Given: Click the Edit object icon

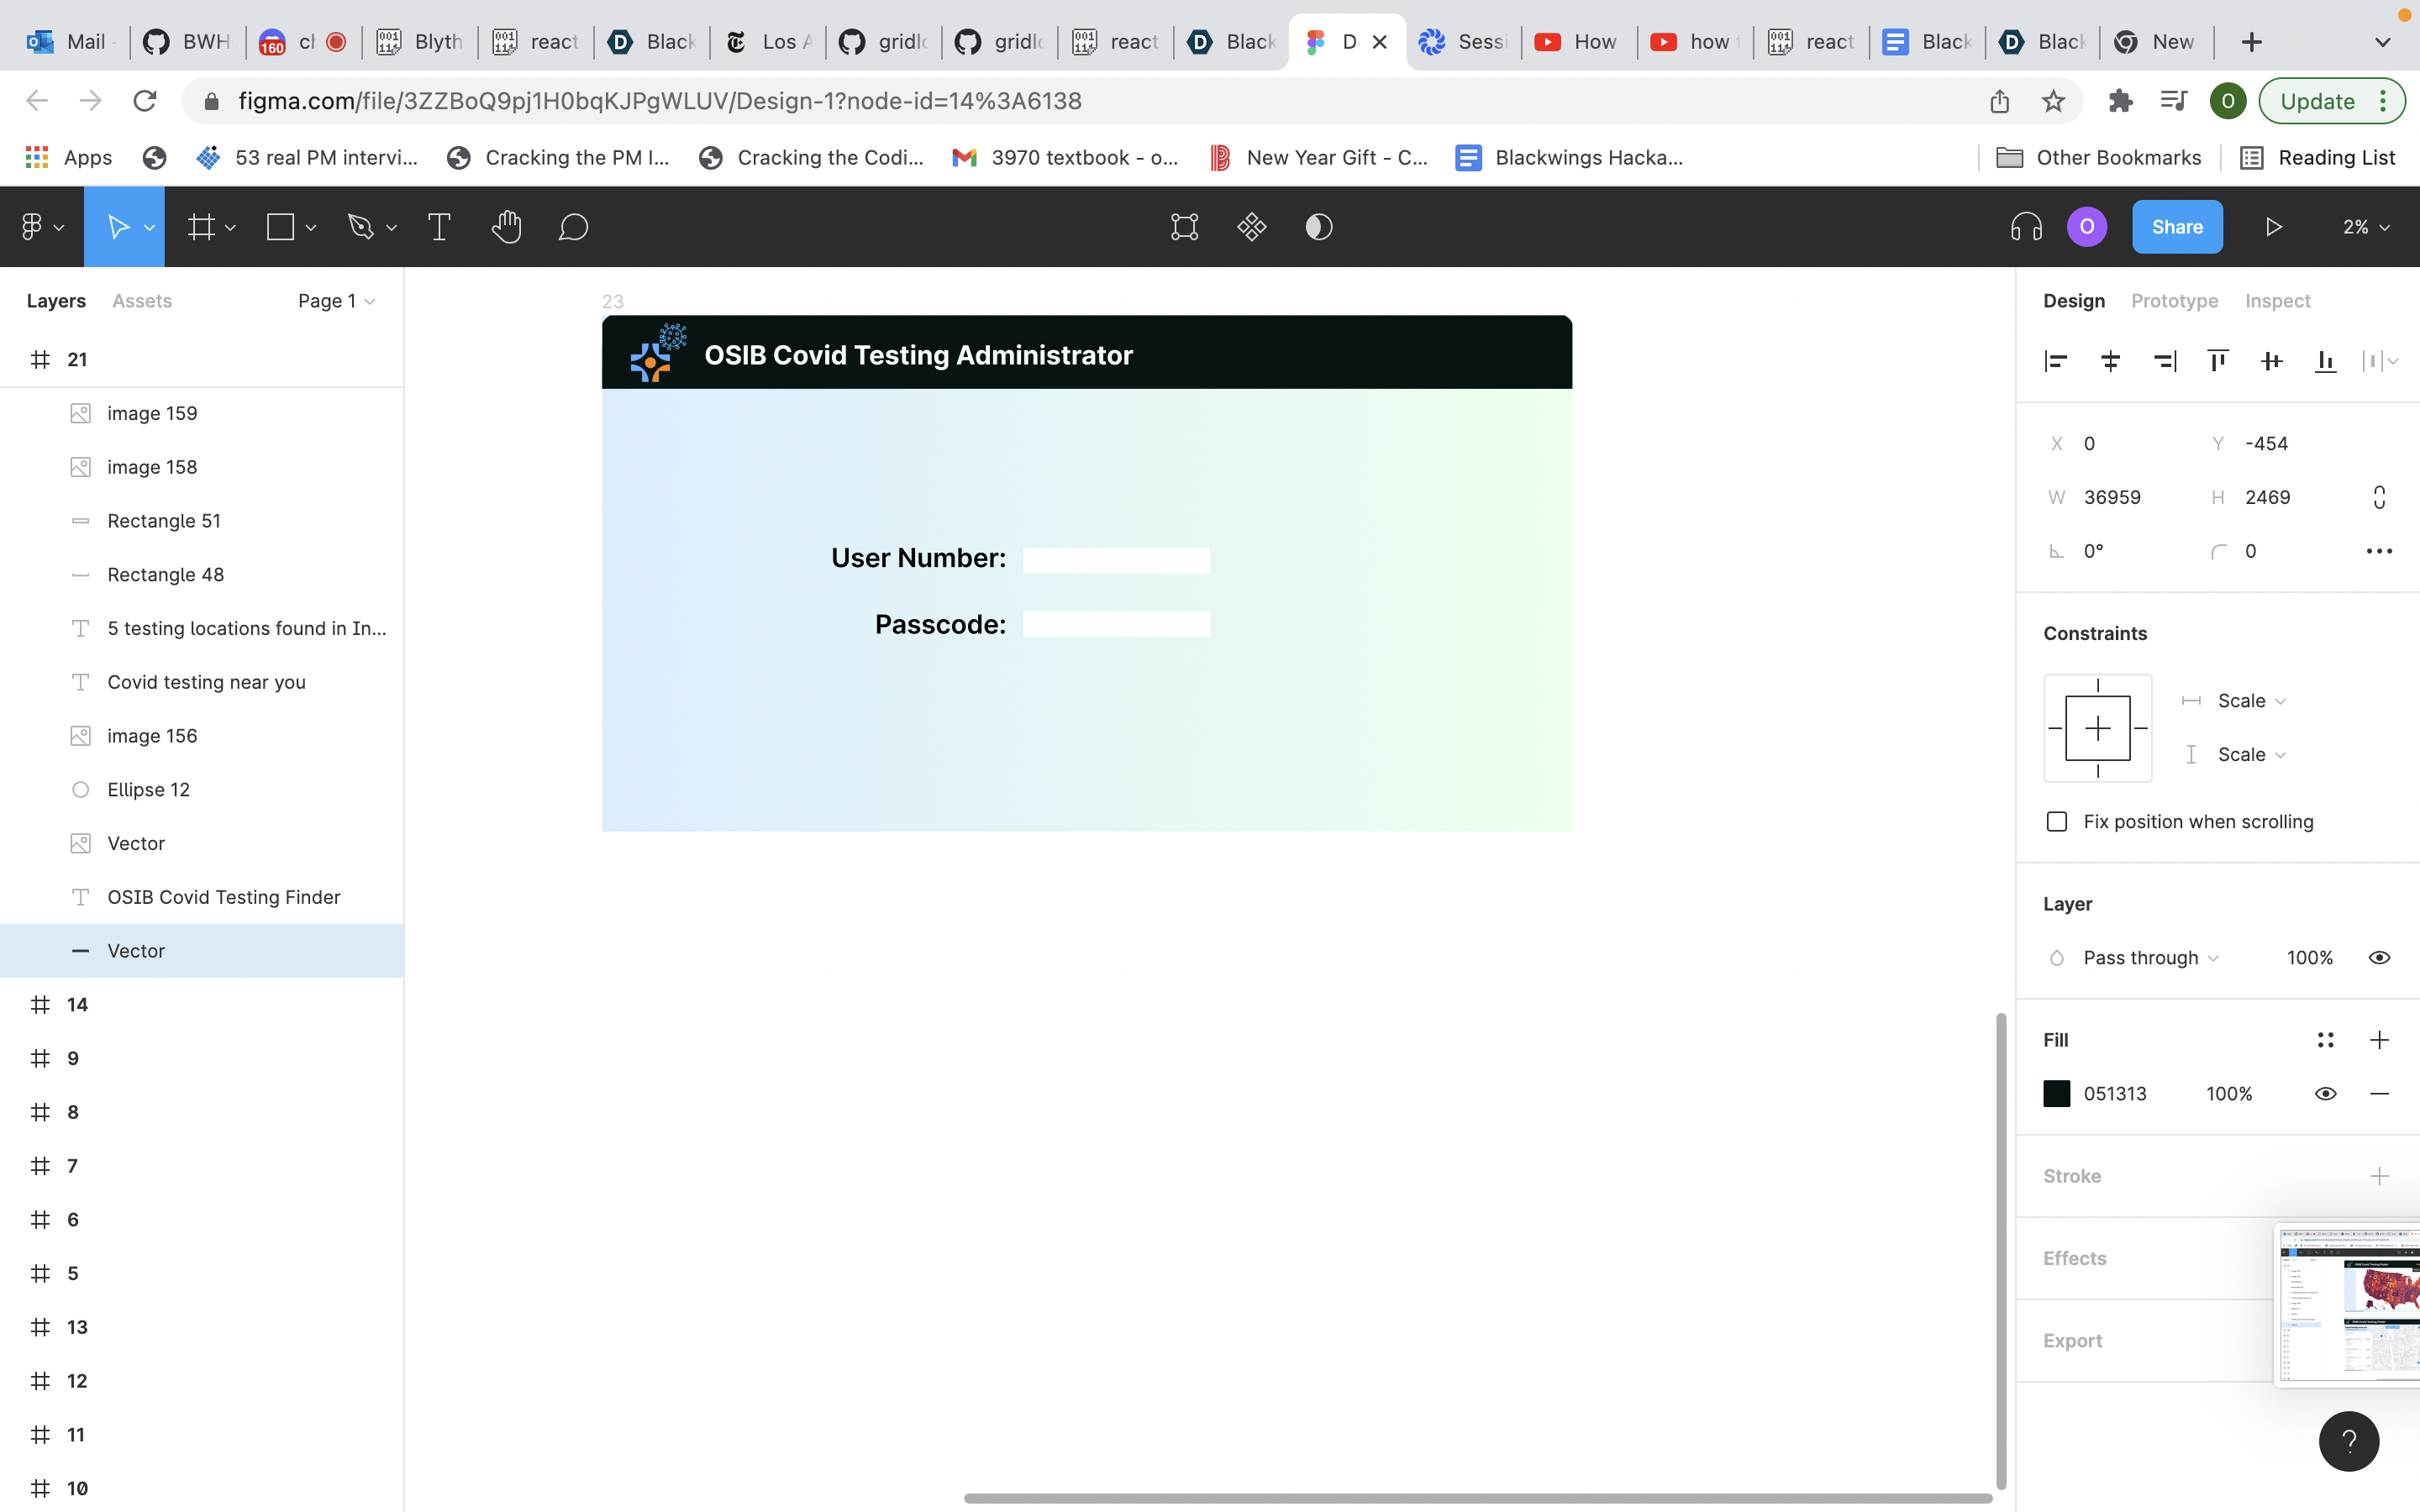Looking at the screenshot, I should coord(1184,227).
